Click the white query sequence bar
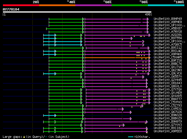The image size is (187, 139). coord(77,12)
